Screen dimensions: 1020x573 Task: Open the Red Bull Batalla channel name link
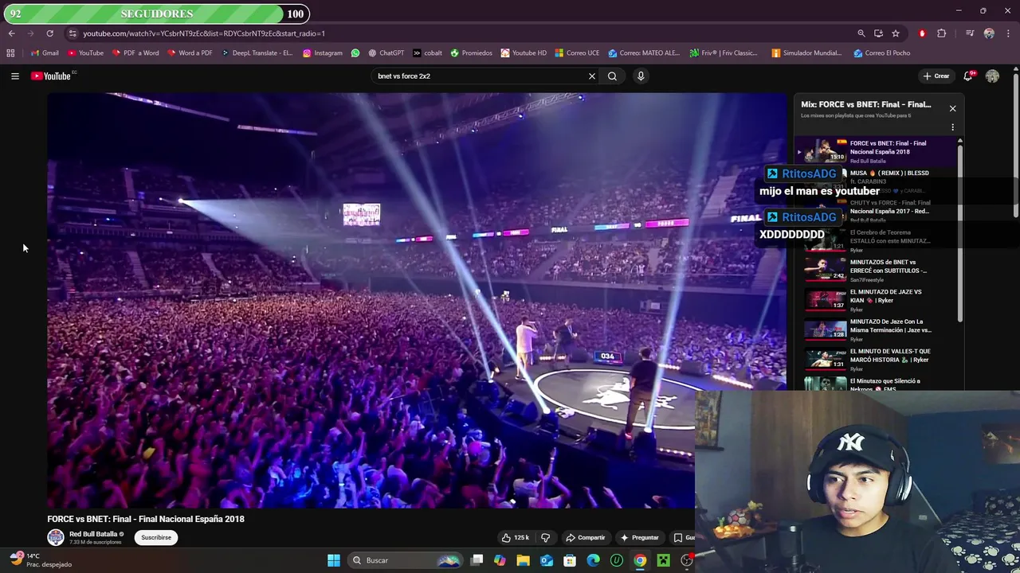[93, 534]
